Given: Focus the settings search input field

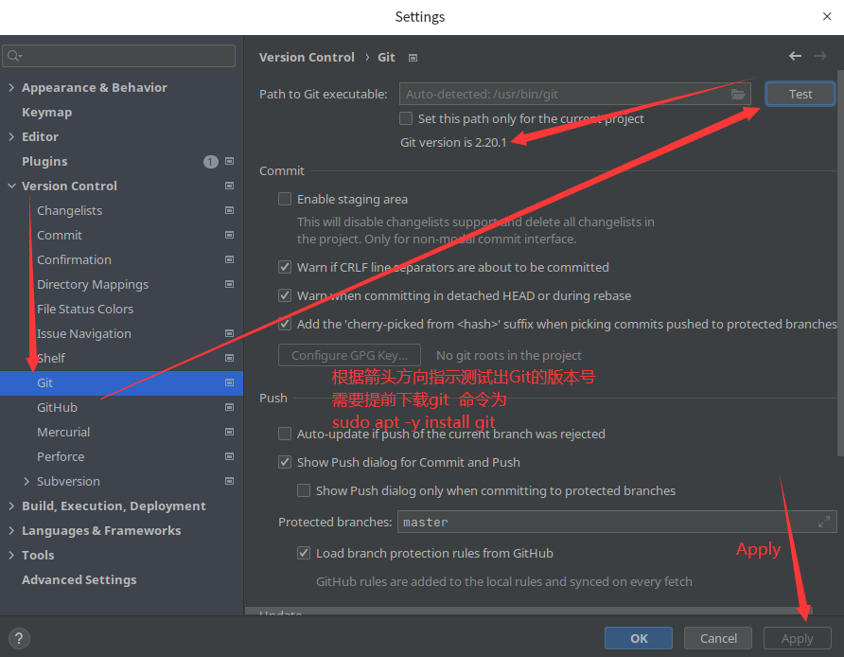Looking at the screenshot, I should pyautogui.click(x=119, y=56).
